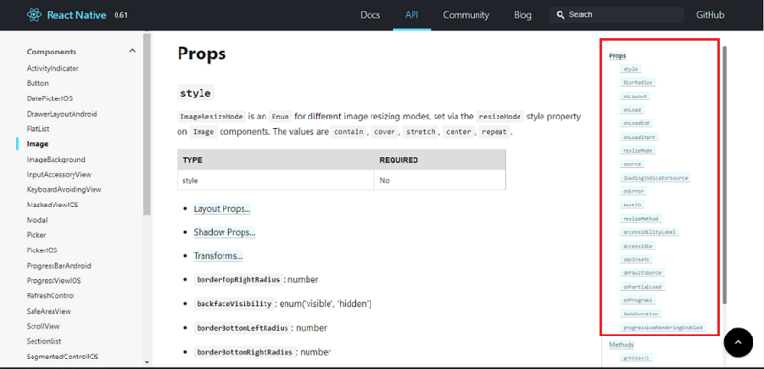This screenshot has width=764, height=369.
Task: Open the Community navigation tab
Action: (466, 15)
